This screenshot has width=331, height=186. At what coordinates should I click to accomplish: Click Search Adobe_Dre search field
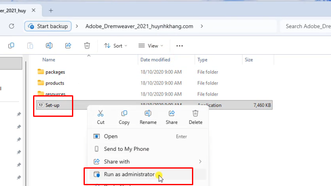coord(305,26)
